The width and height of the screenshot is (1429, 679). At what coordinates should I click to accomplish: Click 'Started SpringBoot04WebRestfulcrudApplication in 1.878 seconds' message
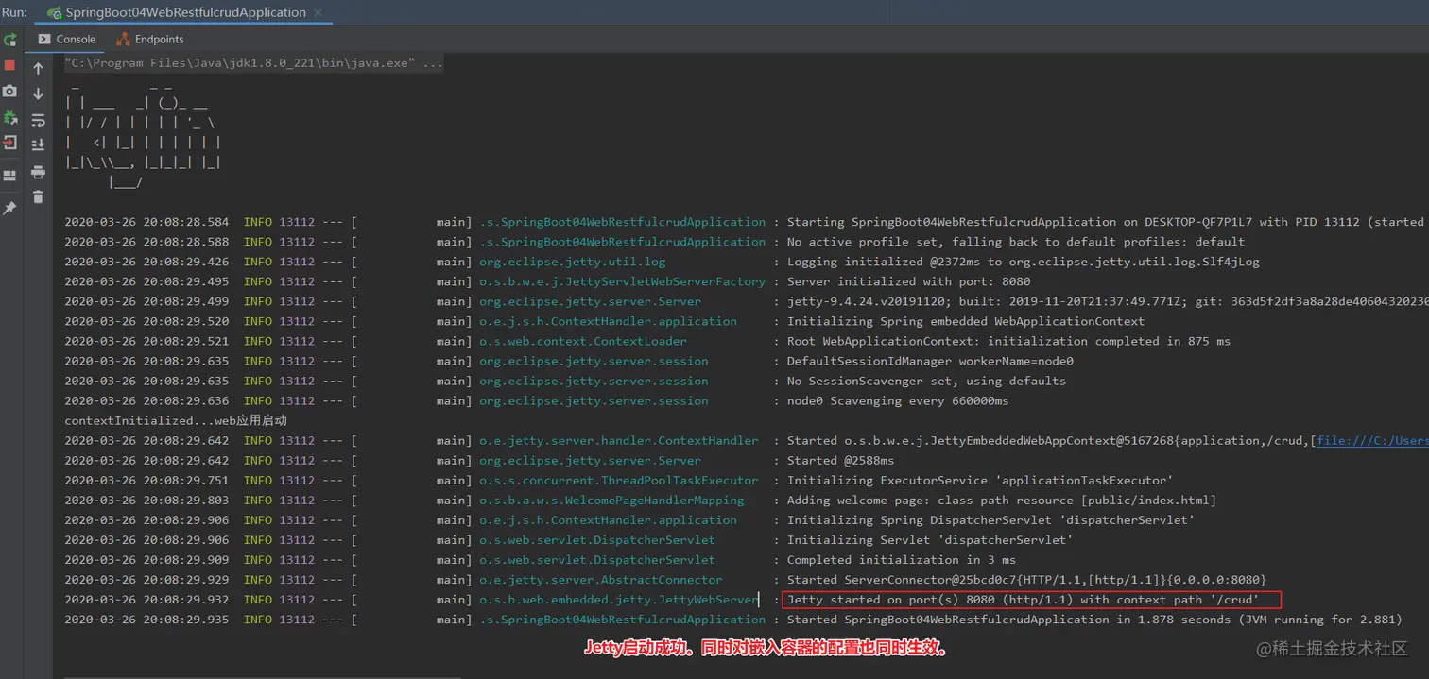[1094, 620]
